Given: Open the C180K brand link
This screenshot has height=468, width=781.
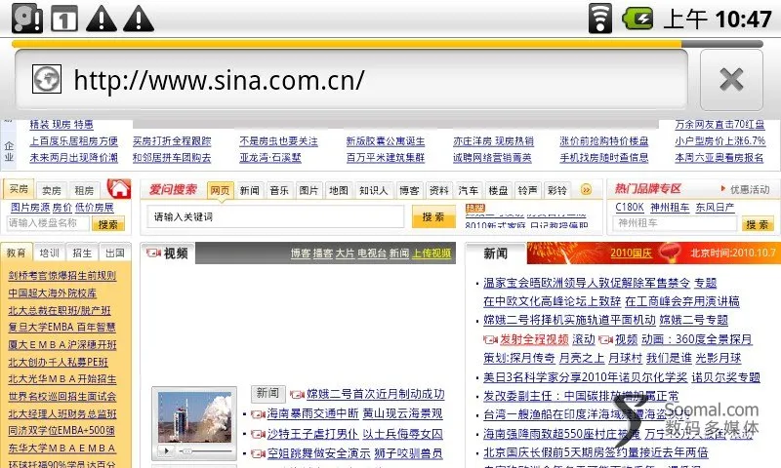Looking at the screenshot, I should point(630,207).
